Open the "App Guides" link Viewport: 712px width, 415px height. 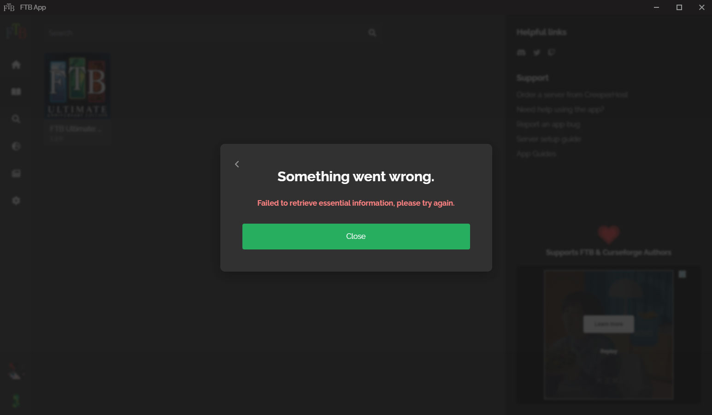(536, 154)
